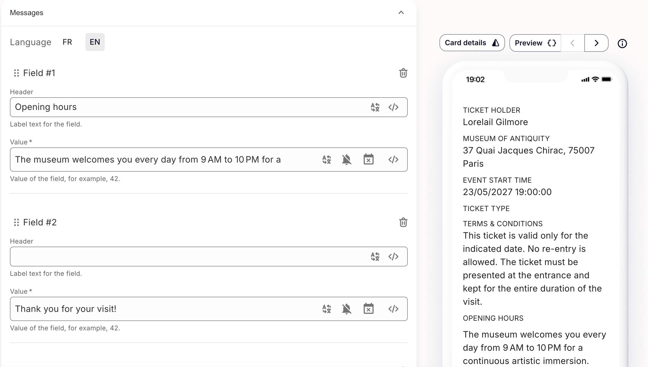Delete Field #2 with trash icon

point(403,222)
